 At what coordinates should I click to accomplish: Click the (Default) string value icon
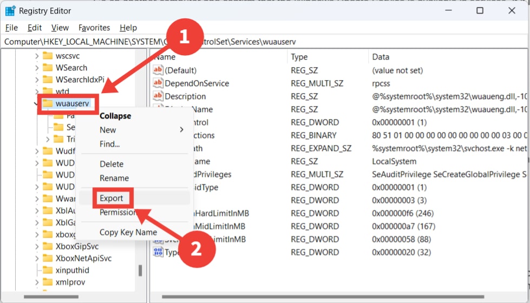[x=158, y=70]
